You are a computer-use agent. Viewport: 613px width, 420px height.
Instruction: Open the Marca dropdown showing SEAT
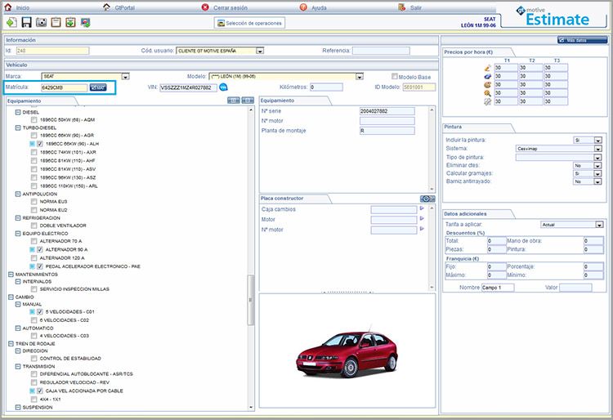pyautogui.click(x=125, y=77)
